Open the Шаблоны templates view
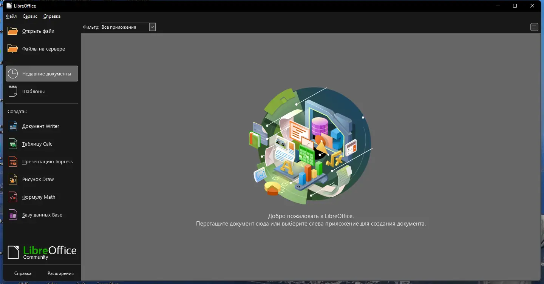The width and height of the screenshot is (544, 284). click(x=42, y=91)
